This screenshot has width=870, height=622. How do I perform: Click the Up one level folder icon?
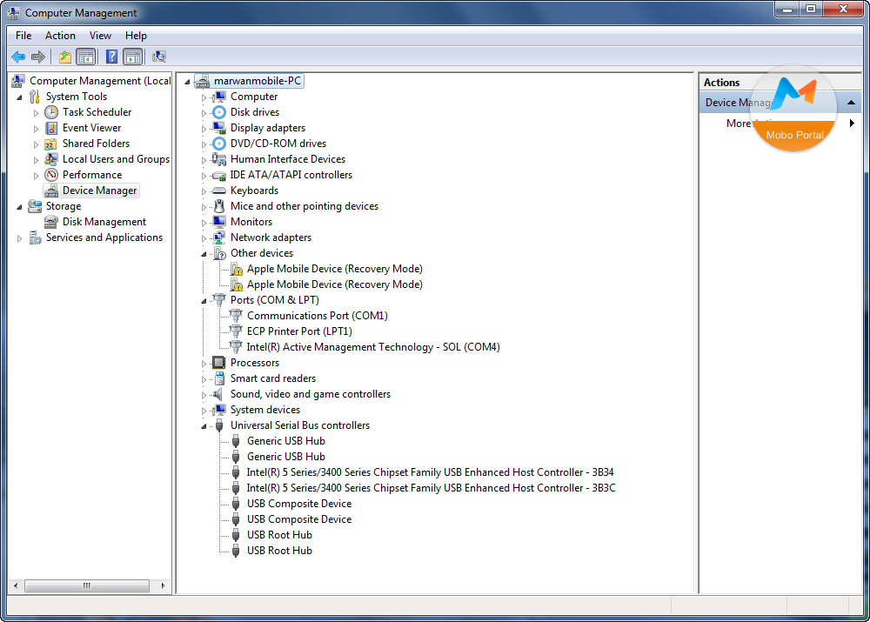pyautogui.click(x=65, y=57)
